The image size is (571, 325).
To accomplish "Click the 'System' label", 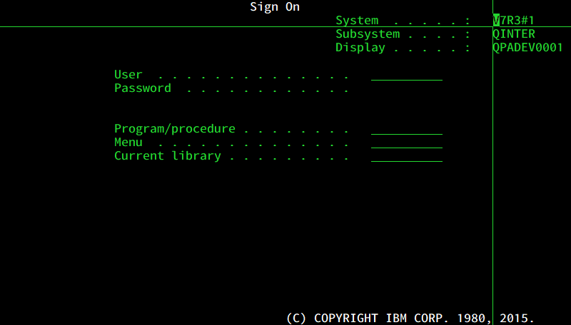I will [x=357, y=21].
